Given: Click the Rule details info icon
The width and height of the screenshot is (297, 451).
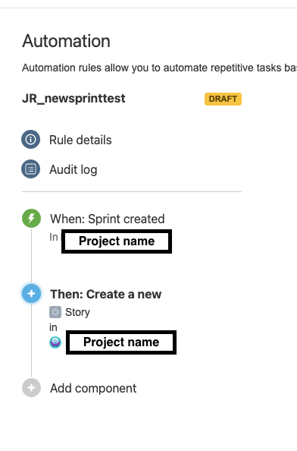Looking at the screenshot, I should pos(31,140).
